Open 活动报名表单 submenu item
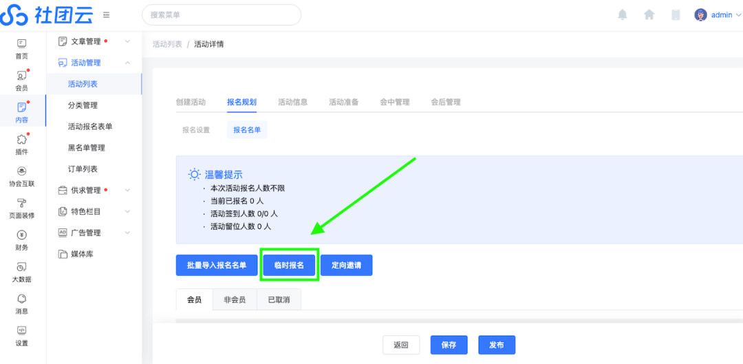The image size is (743, 364). point(91,127)
